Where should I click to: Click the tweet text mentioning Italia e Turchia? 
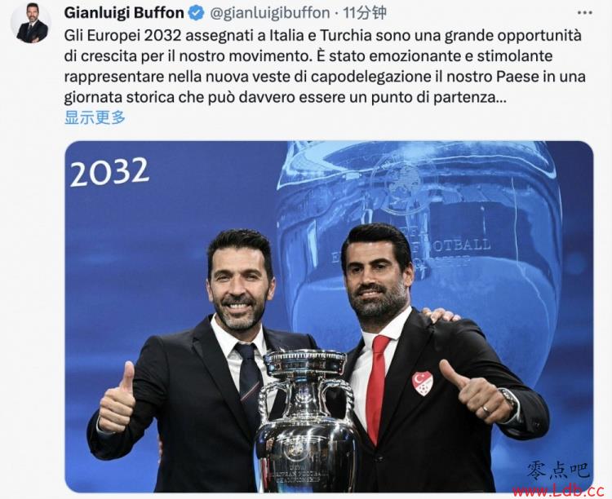point(323,36)
